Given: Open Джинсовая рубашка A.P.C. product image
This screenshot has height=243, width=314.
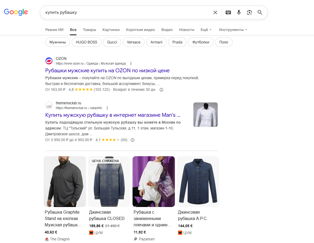Looking at the screenshot, I should 198,182.
